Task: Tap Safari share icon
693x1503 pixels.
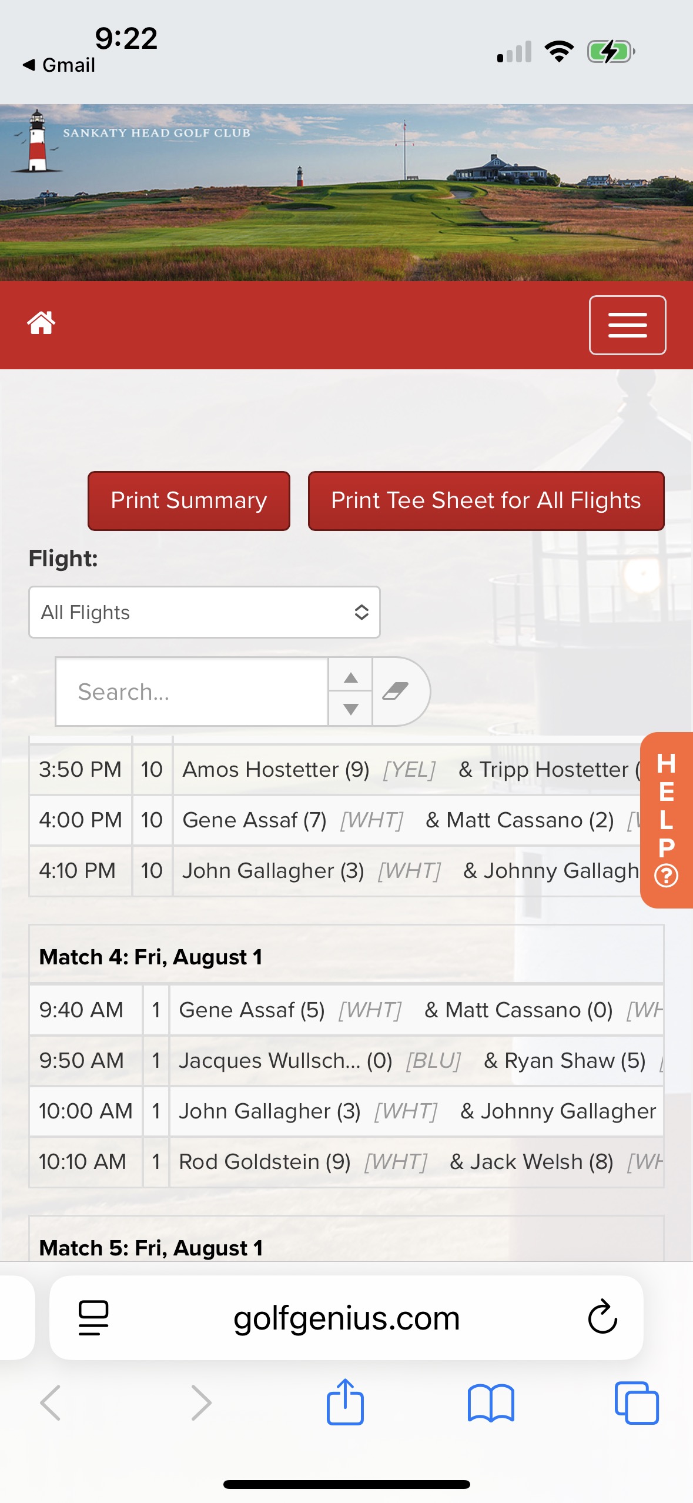Action: (345, 1402)
